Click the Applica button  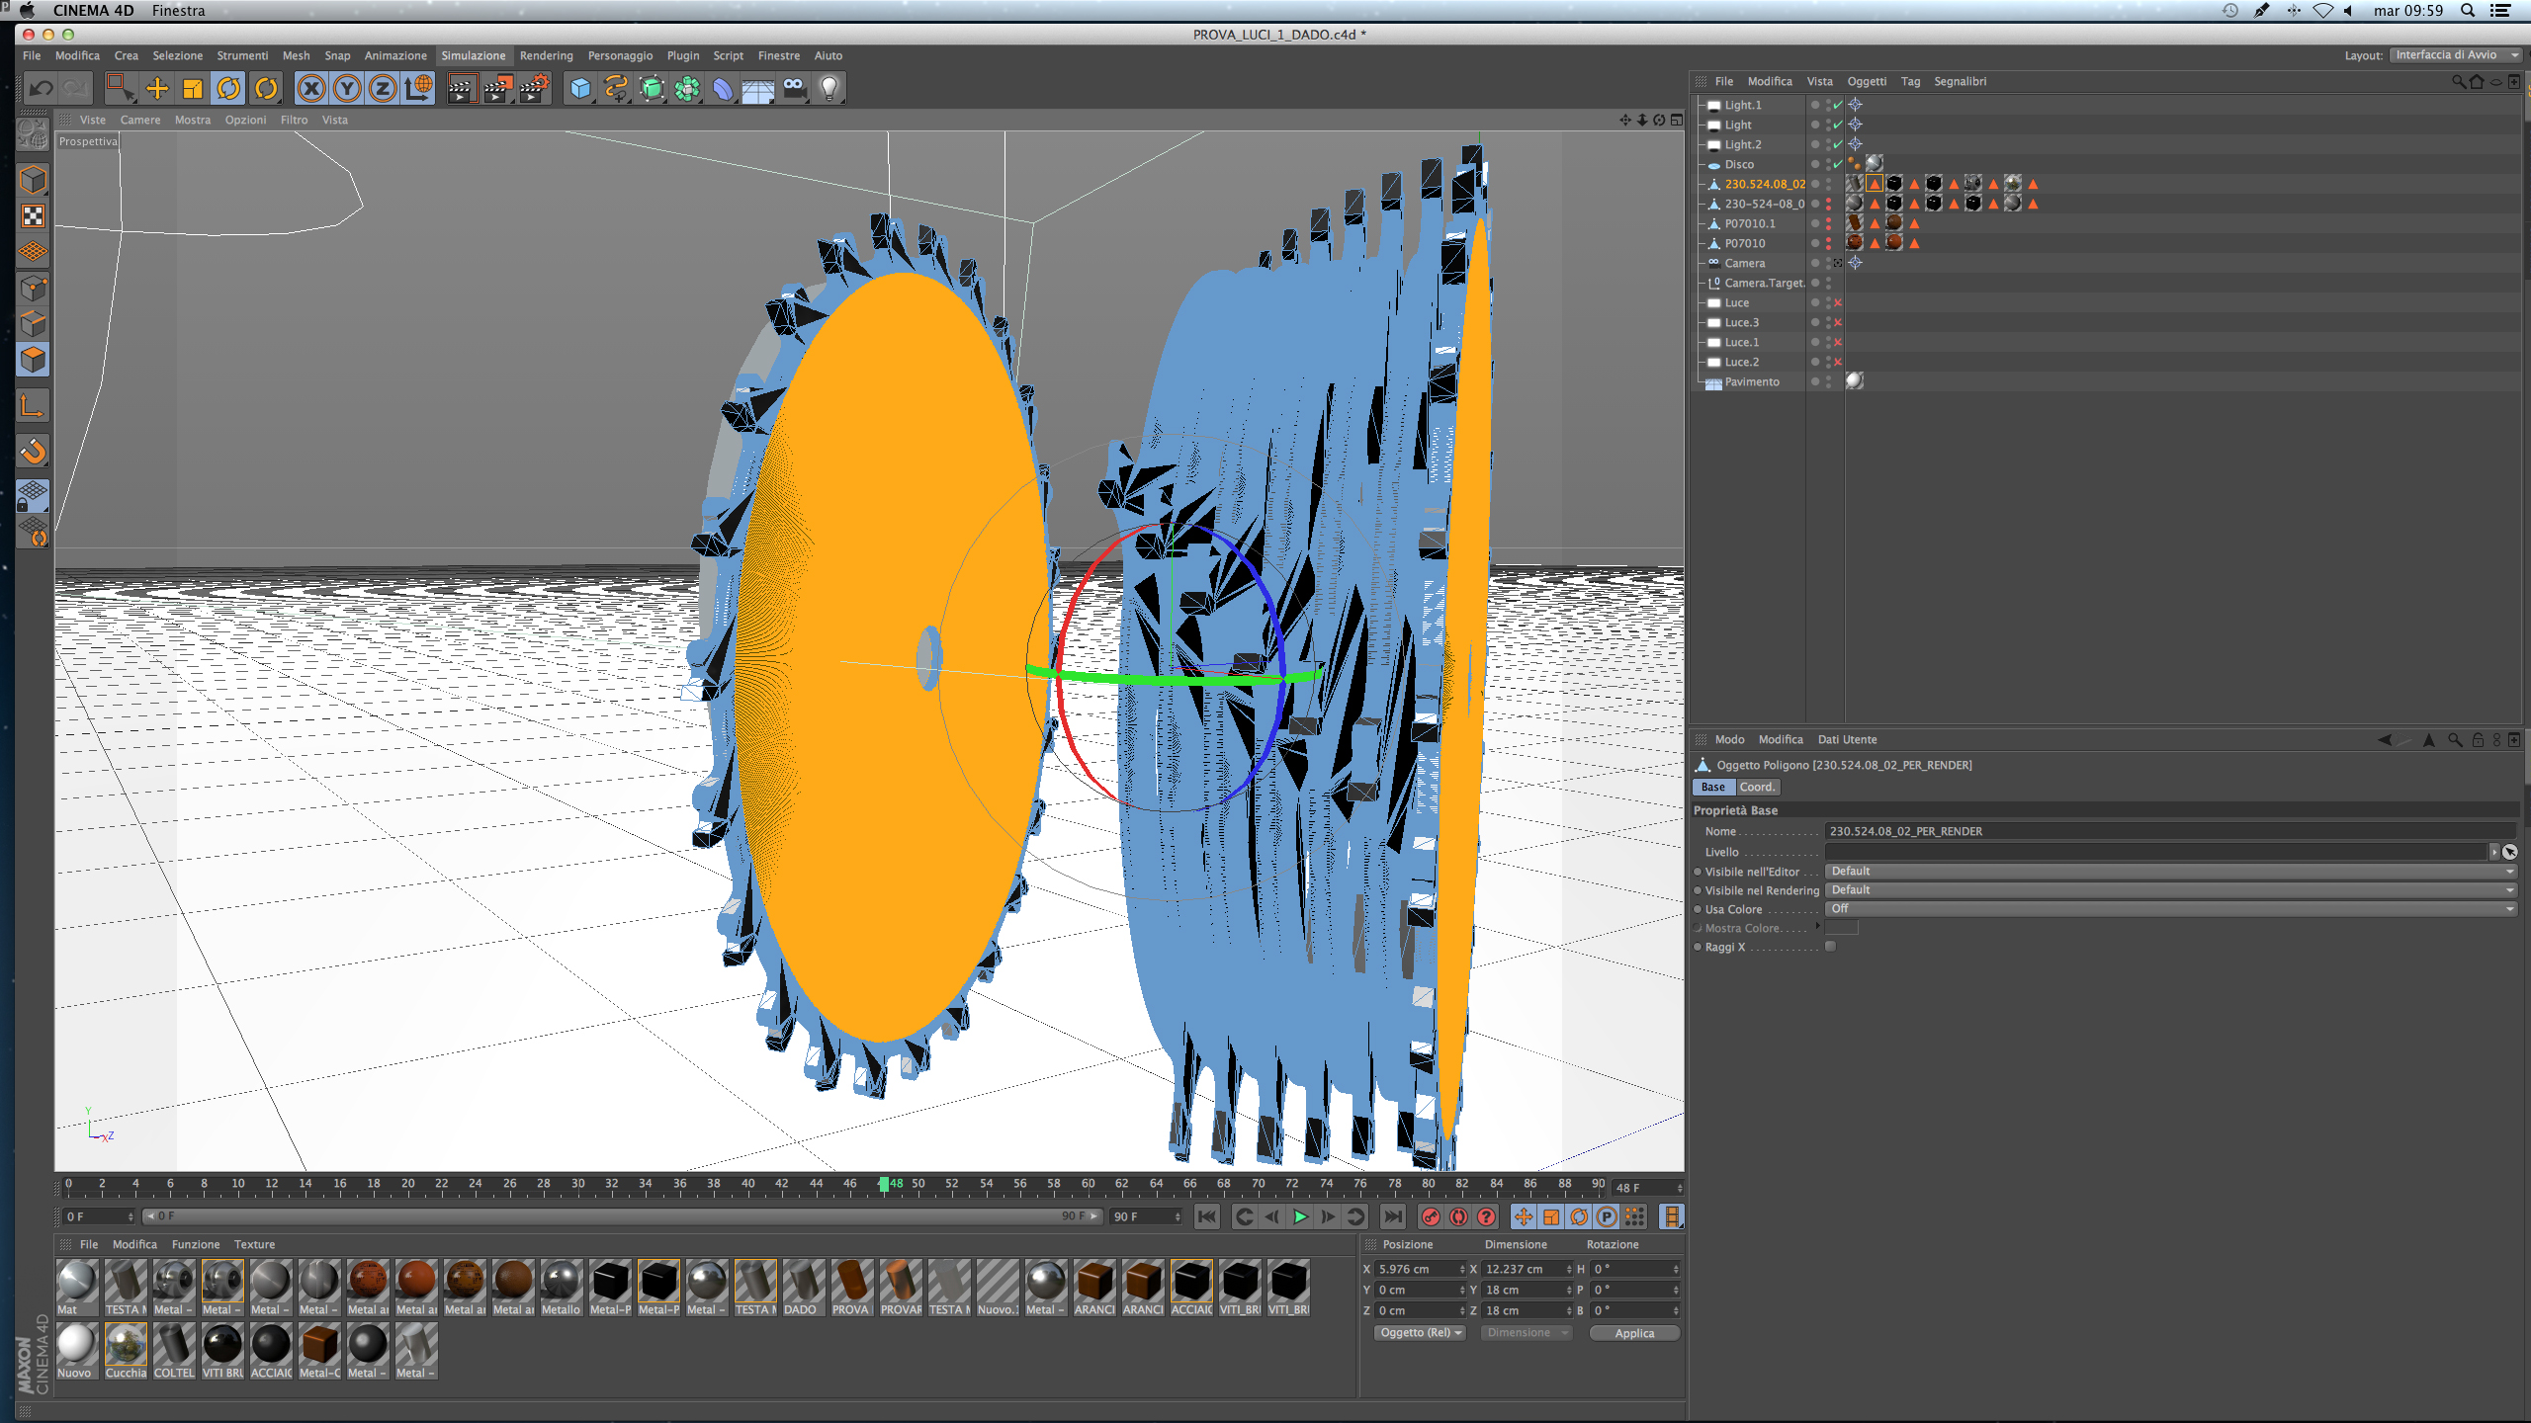tap(1633, 1333)
